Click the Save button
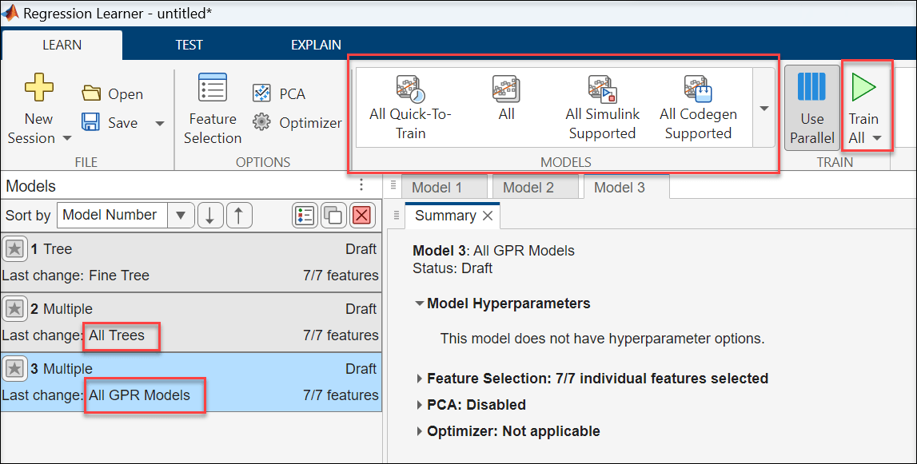Image resolution: width=917 pixels, height=464 pixels. tap(113, 123)
